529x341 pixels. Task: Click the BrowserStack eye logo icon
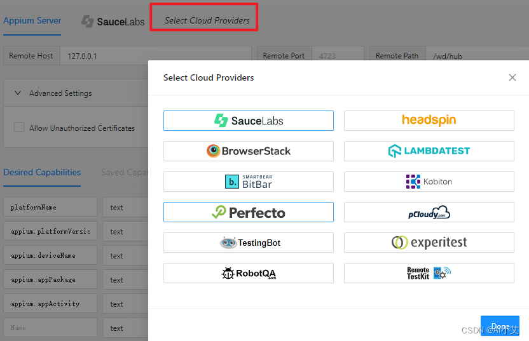tap(213, 150)
